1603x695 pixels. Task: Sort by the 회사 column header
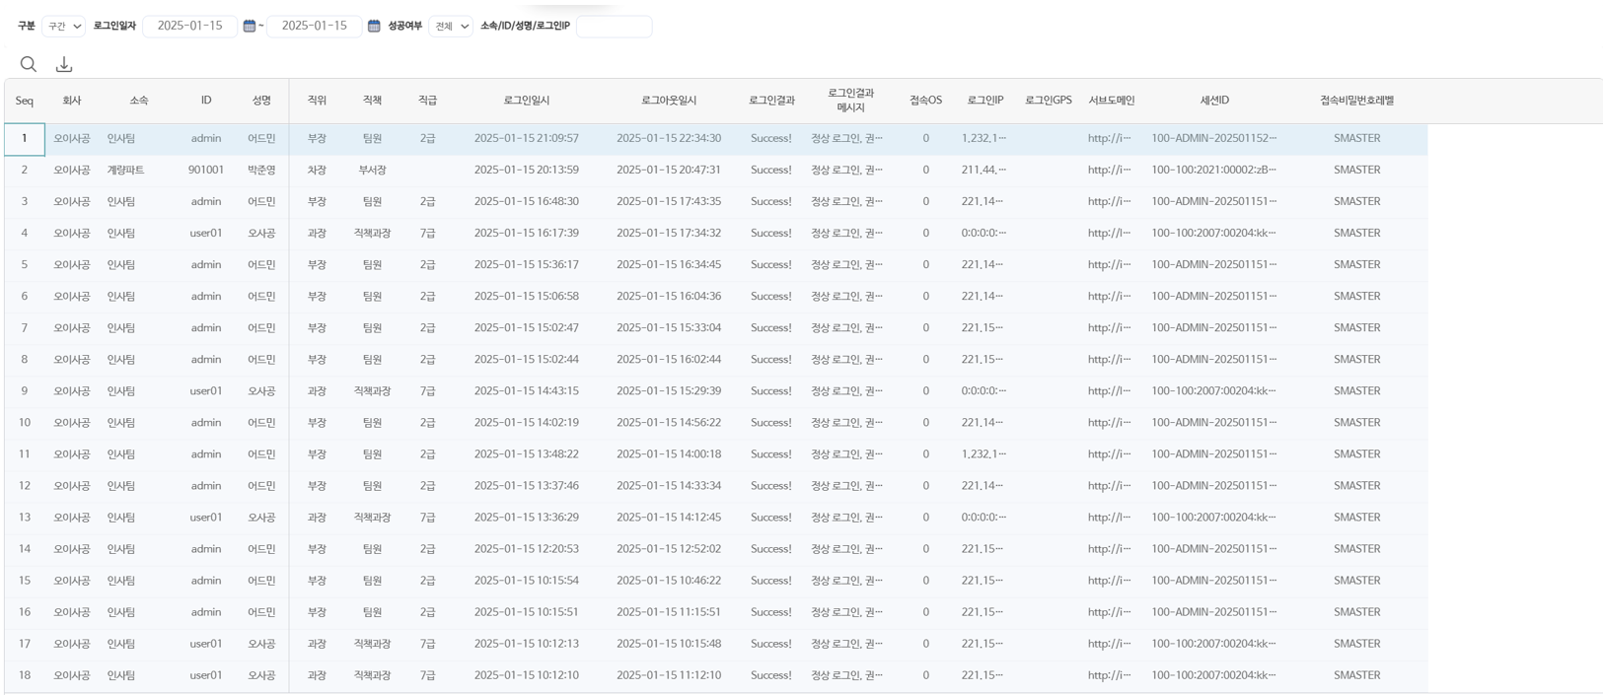[x=72, y=101]
